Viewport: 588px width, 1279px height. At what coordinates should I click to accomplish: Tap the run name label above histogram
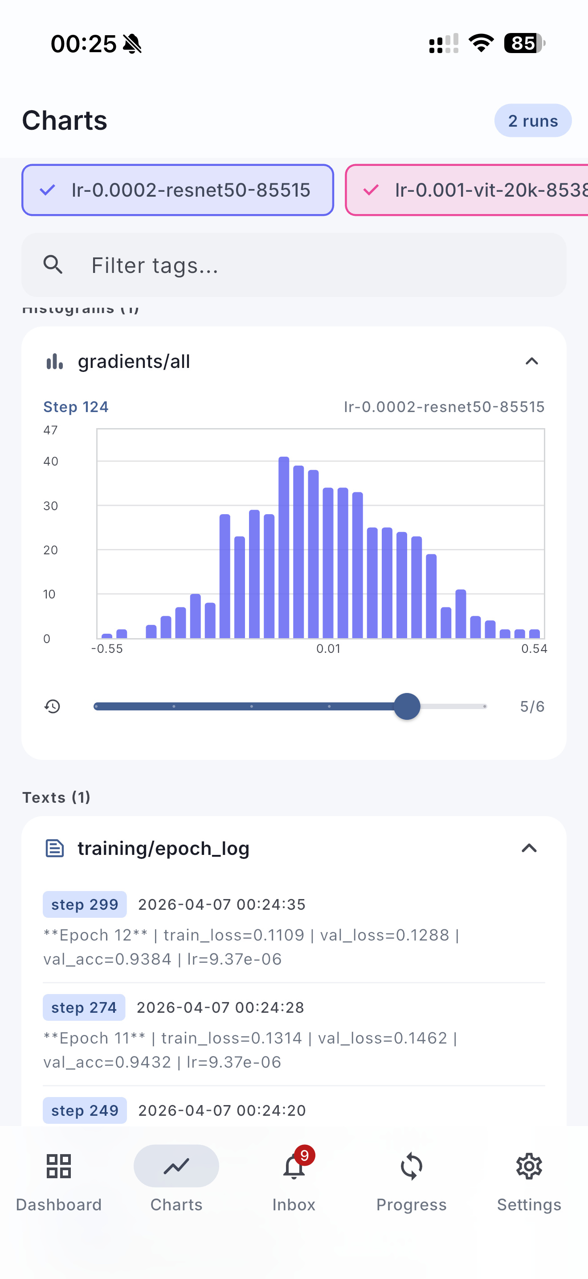tap(444, 407)
